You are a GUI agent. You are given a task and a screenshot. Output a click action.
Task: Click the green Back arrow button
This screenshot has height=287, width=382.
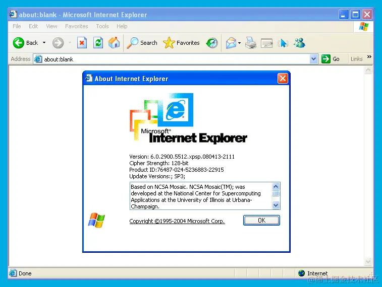coord(19,43)
